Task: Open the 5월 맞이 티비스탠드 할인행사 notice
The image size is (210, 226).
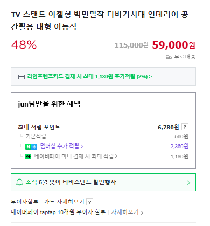Action: click(78, 182)
